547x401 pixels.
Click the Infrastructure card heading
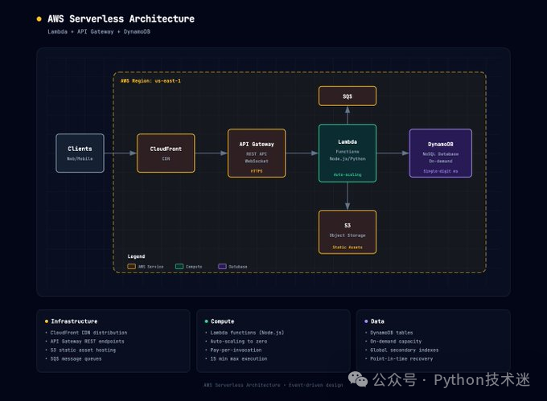(x=74, y=321)
